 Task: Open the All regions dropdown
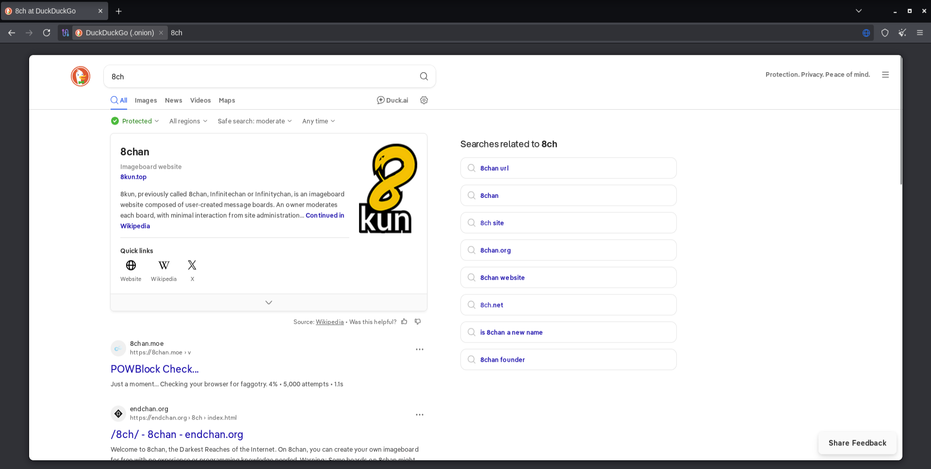[x=188, y=121]
